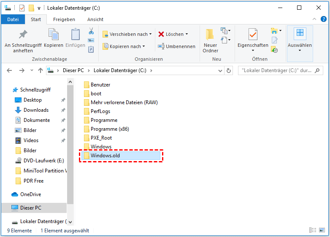Click Pin to Quick Access (An Schnellzugriff anheften) icon
Screen dimensions: 330x237
[23, 35]
